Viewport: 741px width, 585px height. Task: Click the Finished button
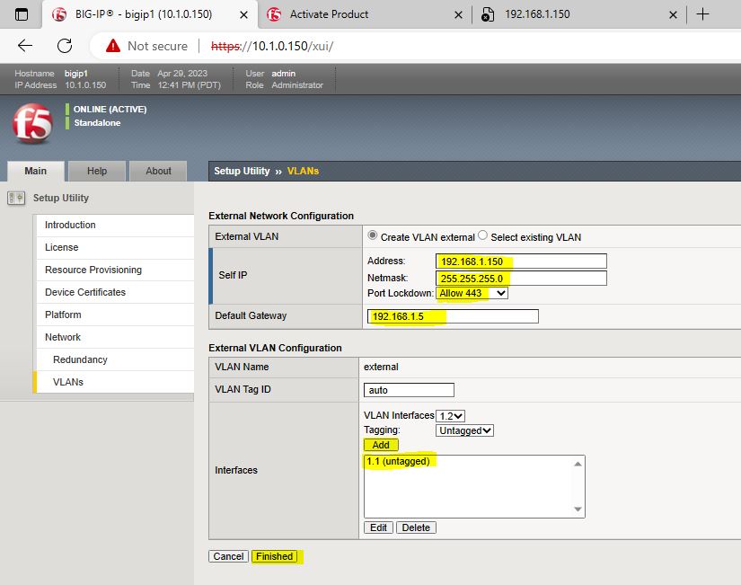pos(275,556)
